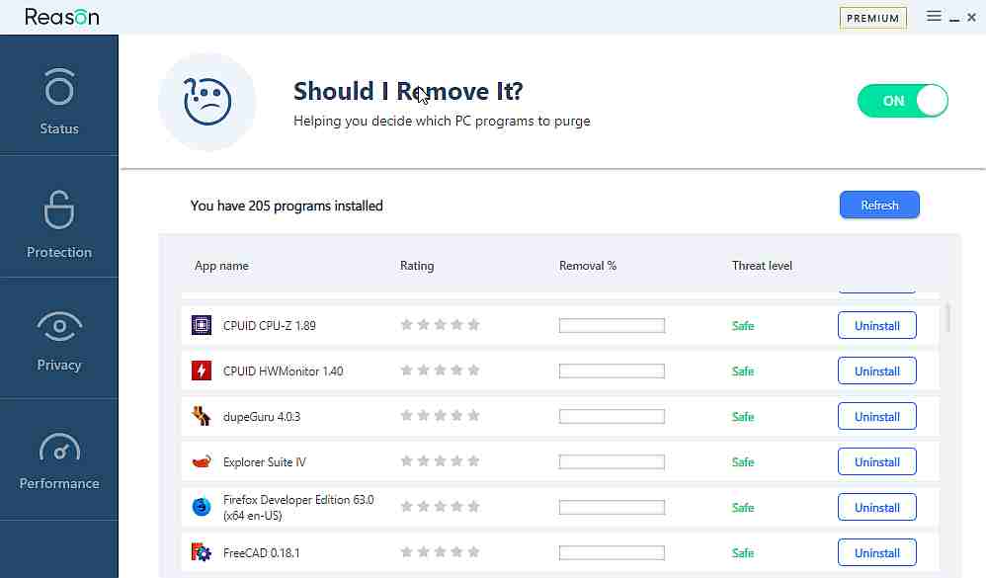Screen dimensions: 986x578
Task: Select the 'CPUID HWMonitor 1.40' app name
Action: tap(283, 371)
